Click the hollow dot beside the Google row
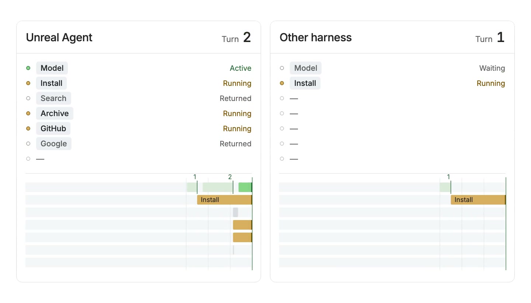The image size is (531, 303). [x=28, y=144]
